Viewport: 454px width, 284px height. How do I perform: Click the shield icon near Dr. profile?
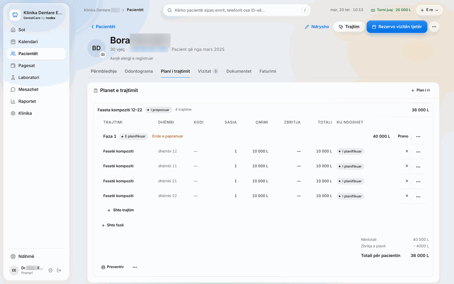coord(51,270)
